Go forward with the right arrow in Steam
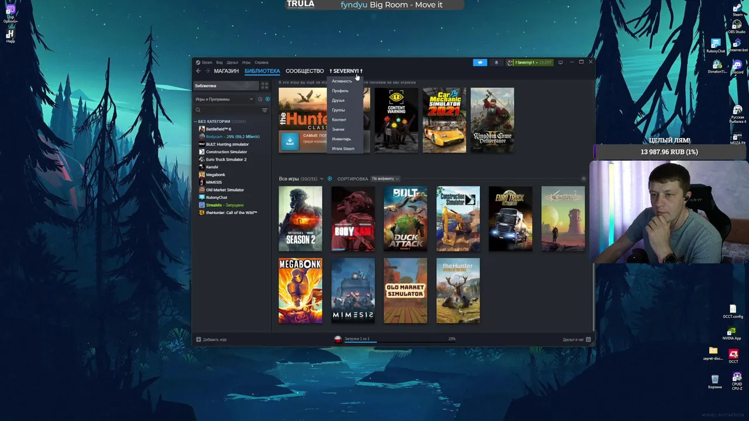749x421 pixels. tap(207, 71)
